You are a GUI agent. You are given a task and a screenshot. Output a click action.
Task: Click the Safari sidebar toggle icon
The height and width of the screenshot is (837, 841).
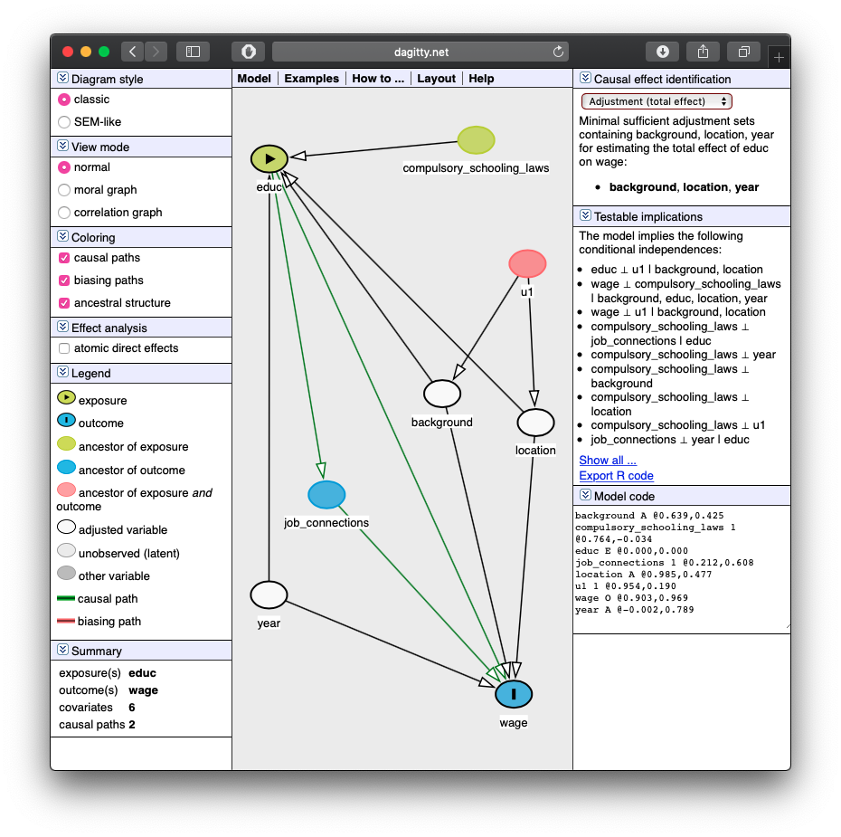pyautogui.click(x=193, y=52)
